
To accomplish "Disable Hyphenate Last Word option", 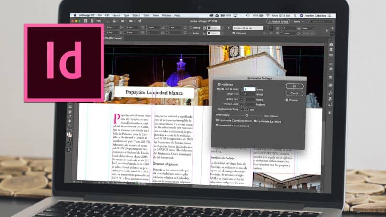I will pos(255,121).
